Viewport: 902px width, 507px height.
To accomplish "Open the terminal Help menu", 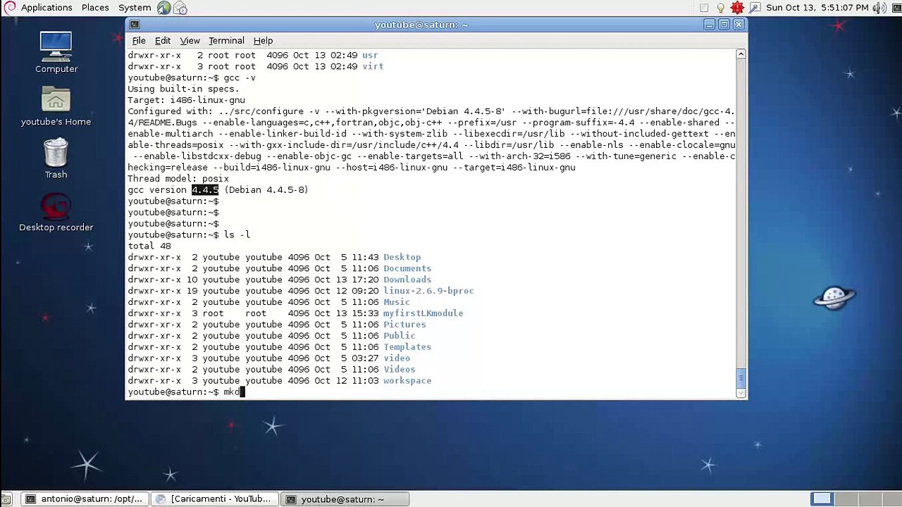I will (x=263, y=41).
